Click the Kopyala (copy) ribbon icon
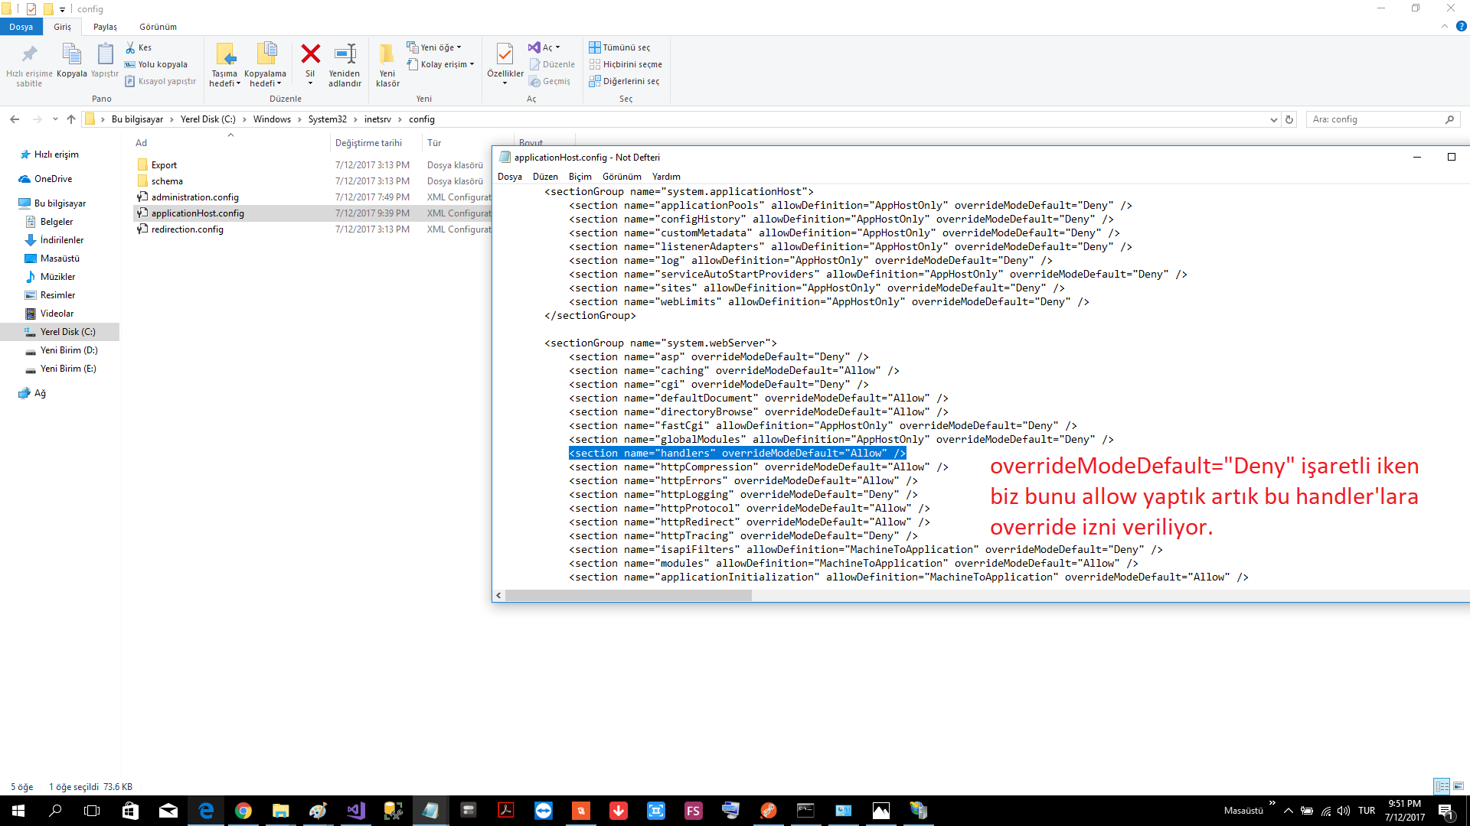 click(71, 55)
